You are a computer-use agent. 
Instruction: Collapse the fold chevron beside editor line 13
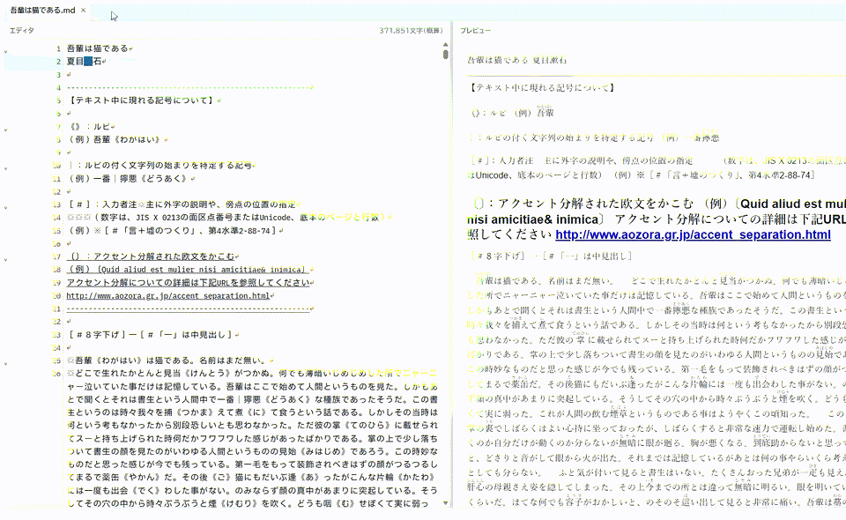pos(6,208)
